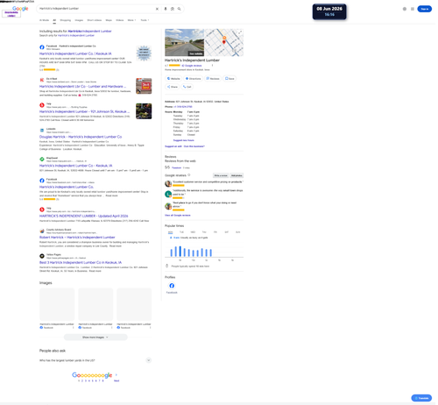Click Add photos button
This screenshot has width=438, height=405.
(237, 175)
